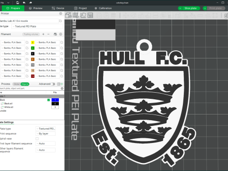Click the undo arrow icon
This screenshot has height=171, width=228.
pyautogui.click(x=24, y=2)
